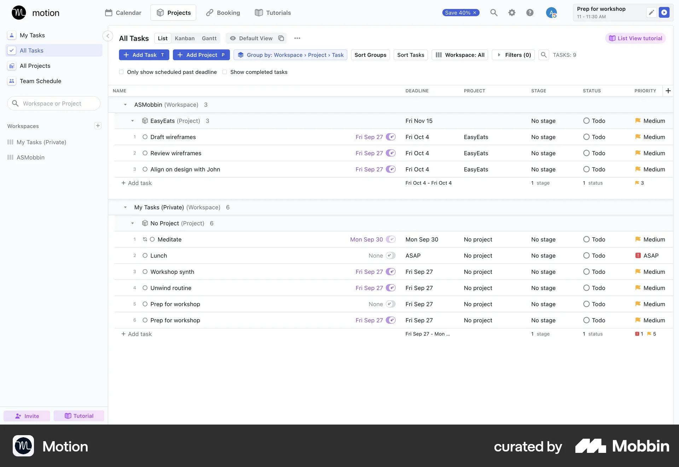Open the List View tutorial
The height and width of the screenshot is (467, 679).
click(636, 38)
